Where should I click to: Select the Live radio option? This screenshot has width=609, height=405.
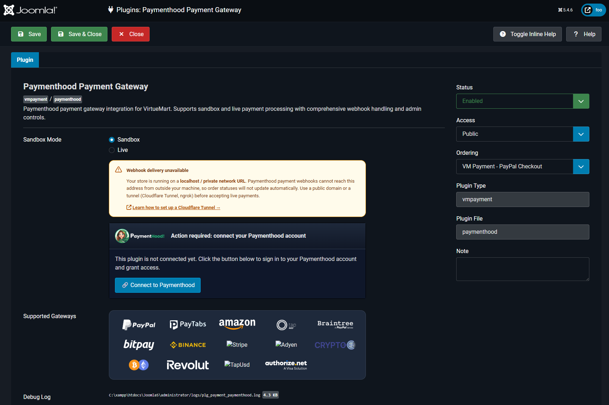point(112,150)
